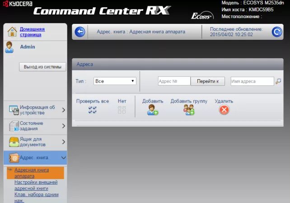
Task: Click the Ecosys logo
Action: point(202,16)
